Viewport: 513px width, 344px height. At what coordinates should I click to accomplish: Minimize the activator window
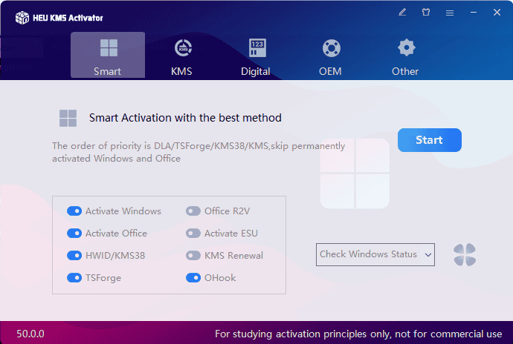(x=474, y=13)
